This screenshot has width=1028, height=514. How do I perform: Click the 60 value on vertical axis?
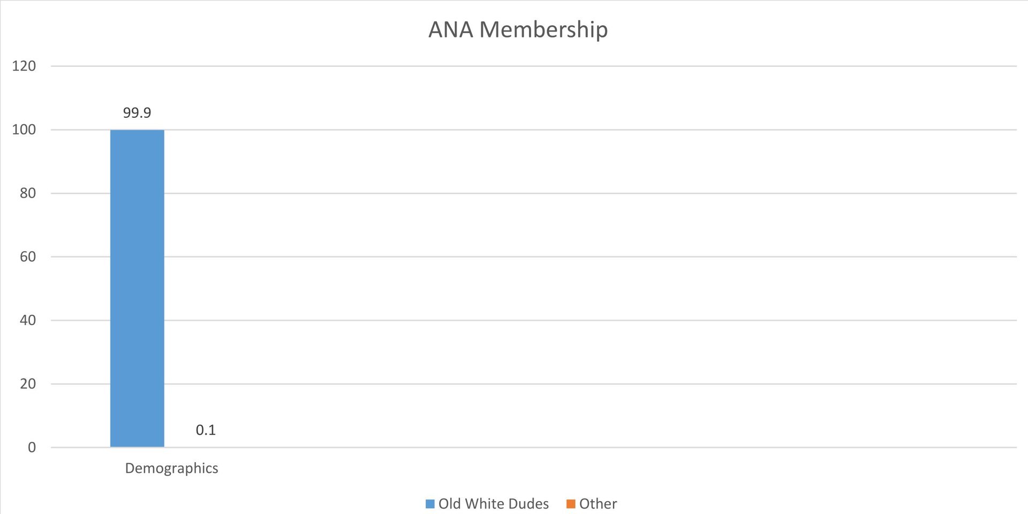coord(28,256)
